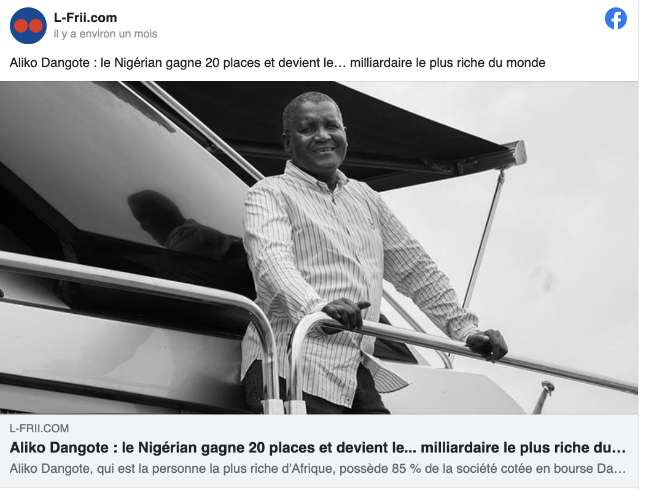Click the L-Frii.com round profile avatar
The image size is (646, 490).
(28, 26)
